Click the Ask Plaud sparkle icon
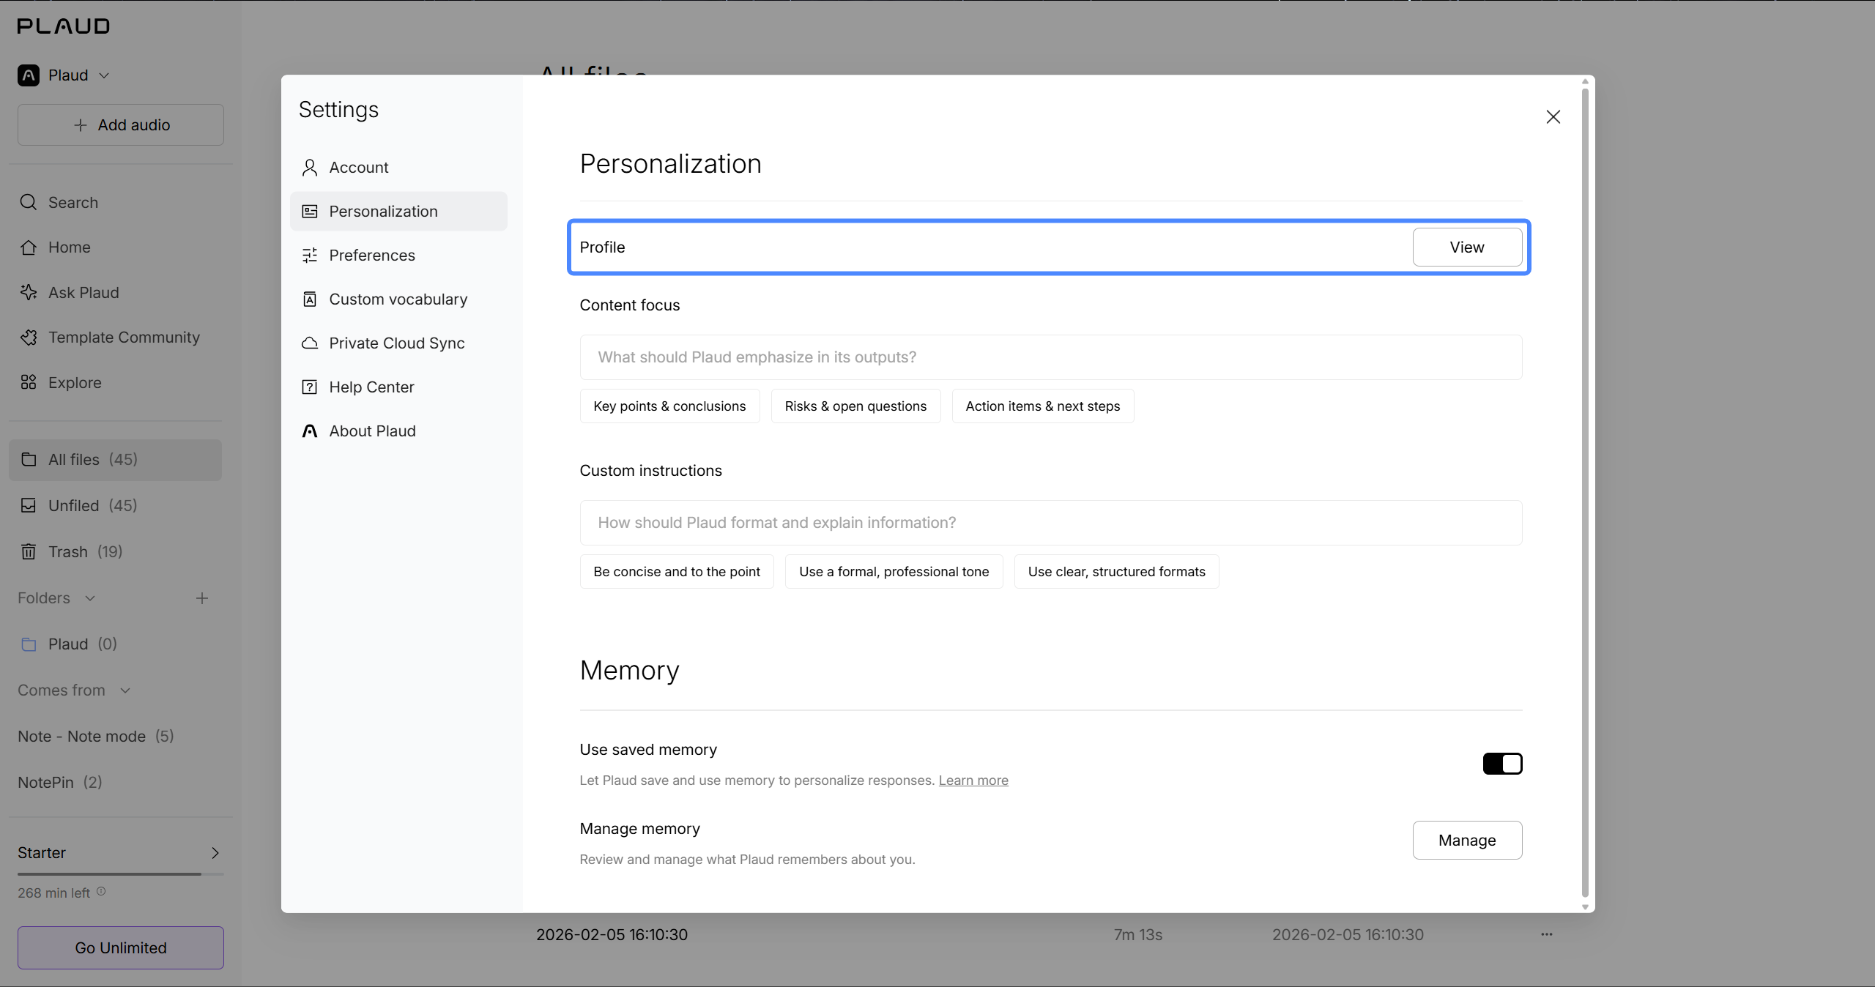 pos(29,293)
